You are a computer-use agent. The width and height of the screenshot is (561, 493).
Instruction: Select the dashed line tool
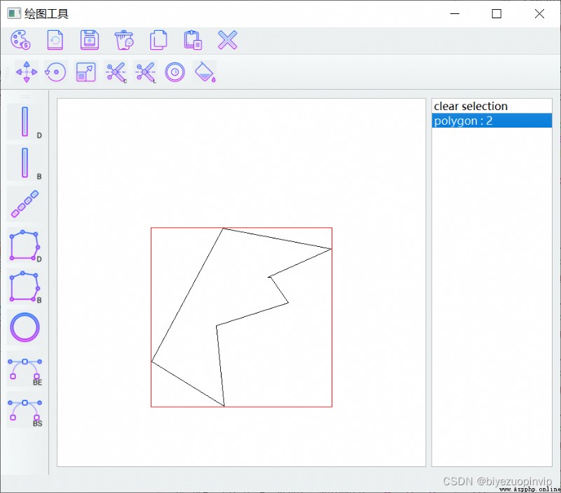click(25, 204)
